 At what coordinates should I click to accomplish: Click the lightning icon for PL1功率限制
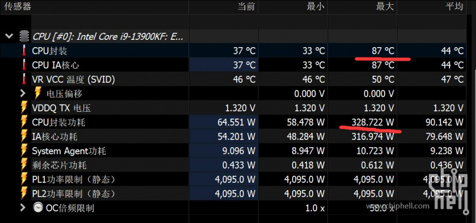24,179
